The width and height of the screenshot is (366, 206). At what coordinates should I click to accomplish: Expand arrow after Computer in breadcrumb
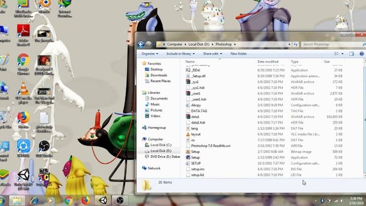[185, 44]
